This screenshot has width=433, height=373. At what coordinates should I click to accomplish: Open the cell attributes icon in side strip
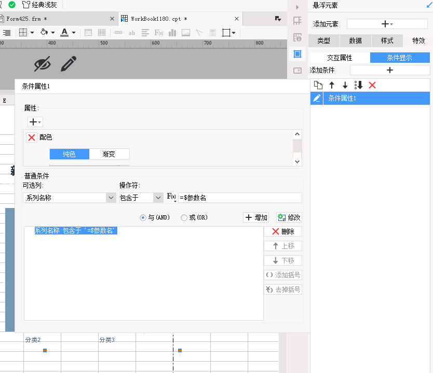(x=297, y=37)
